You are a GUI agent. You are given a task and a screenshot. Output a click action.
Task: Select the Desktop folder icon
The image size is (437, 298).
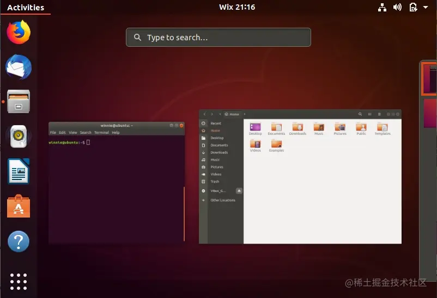click(256, 127)
